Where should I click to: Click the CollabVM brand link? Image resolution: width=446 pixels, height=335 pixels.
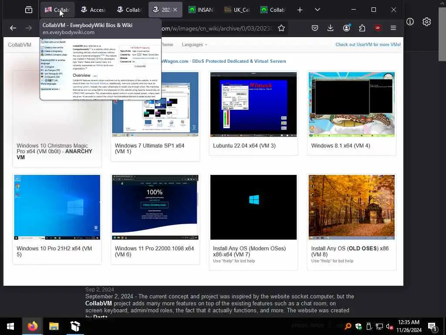(20, 45)
